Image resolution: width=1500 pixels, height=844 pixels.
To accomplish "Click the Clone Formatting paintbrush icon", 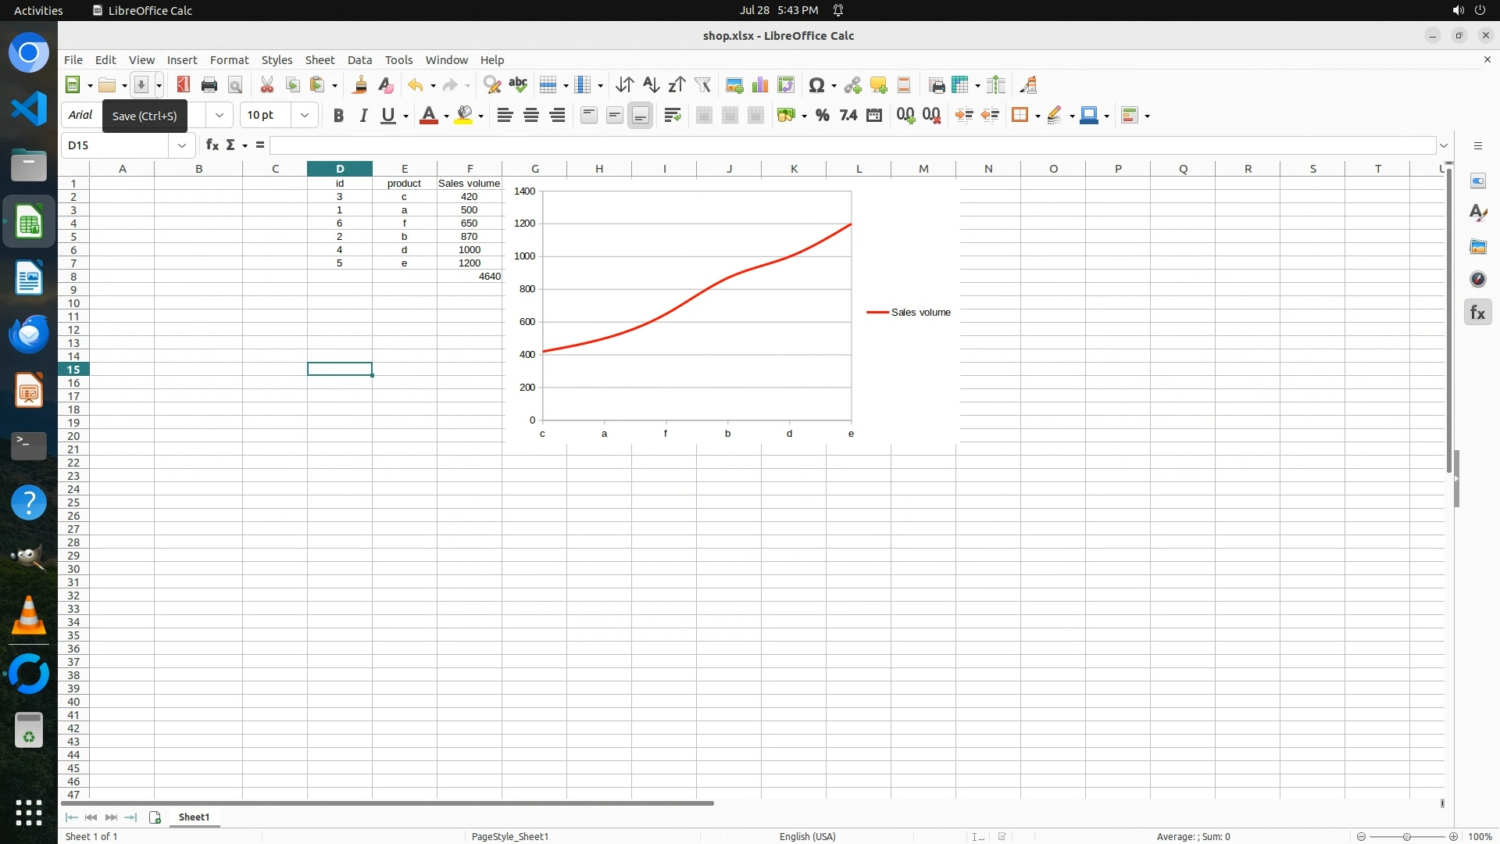I will [x=360, y=85].
